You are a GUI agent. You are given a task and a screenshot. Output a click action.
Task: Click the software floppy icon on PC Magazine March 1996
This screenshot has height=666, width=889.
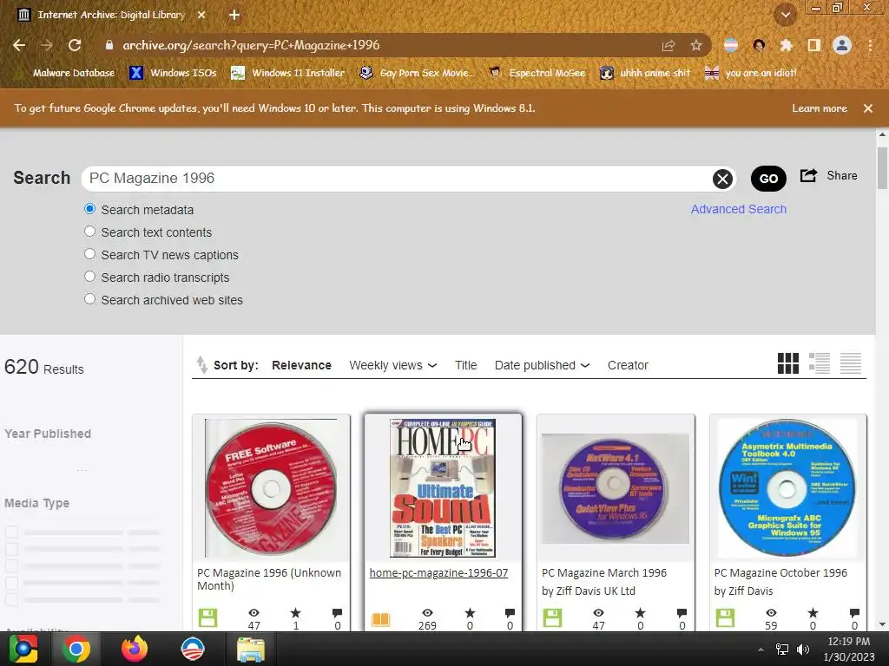click(552, 617)
